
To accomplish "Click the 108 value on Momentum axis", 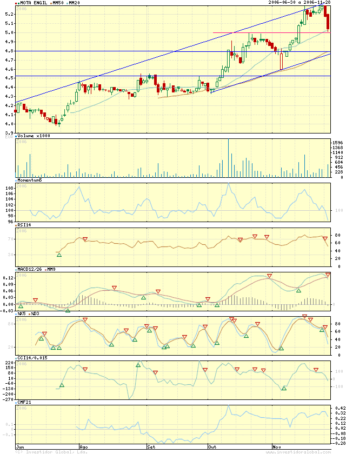I will coord(9,188).
